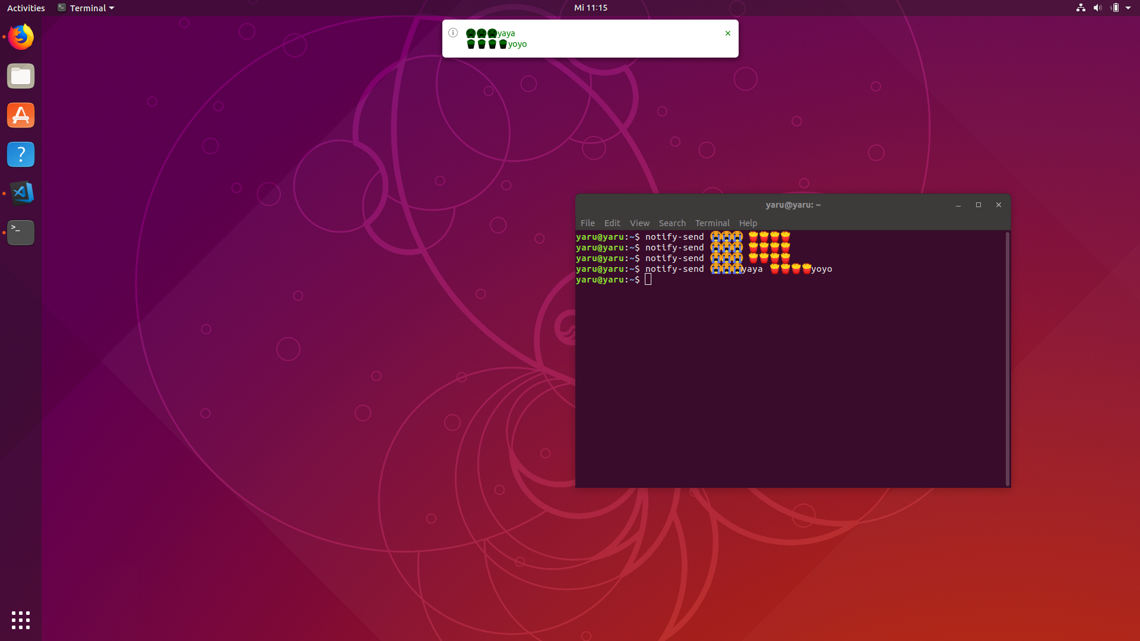Click the terminal window scrollbar
Image resolution: width=1140 pixels, height=641 pixels.
pyautogui.click(x=1007, y=356)
